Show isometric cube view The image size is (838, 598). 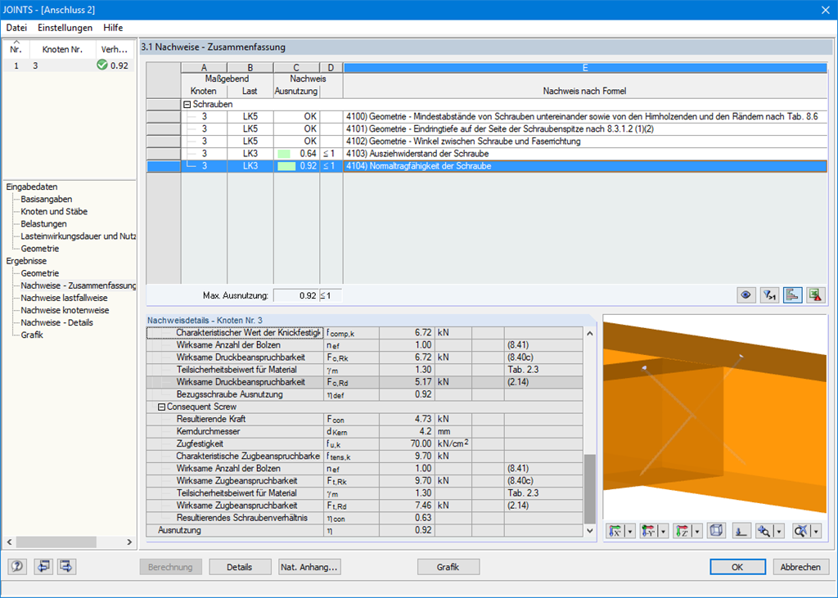pos(716,531)
